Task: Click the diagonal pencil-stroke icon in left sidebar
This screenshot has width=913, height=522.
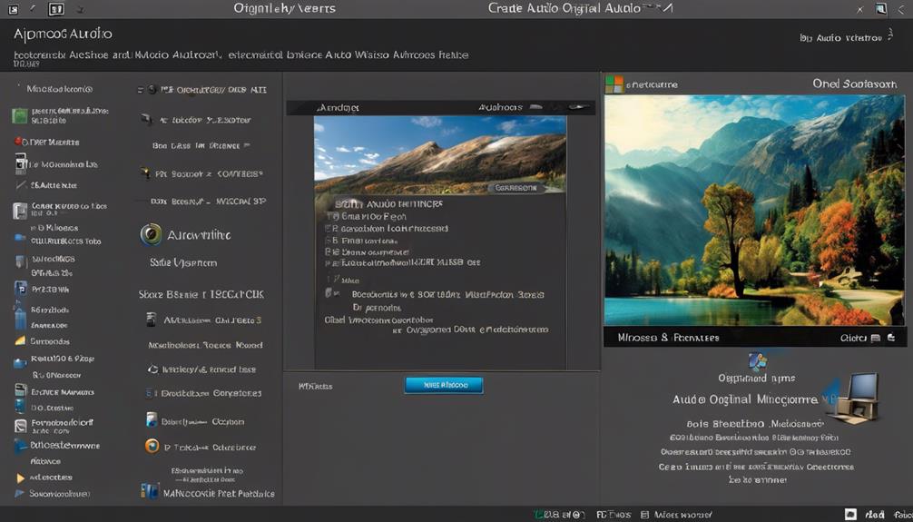Action: tap(20, 186)
